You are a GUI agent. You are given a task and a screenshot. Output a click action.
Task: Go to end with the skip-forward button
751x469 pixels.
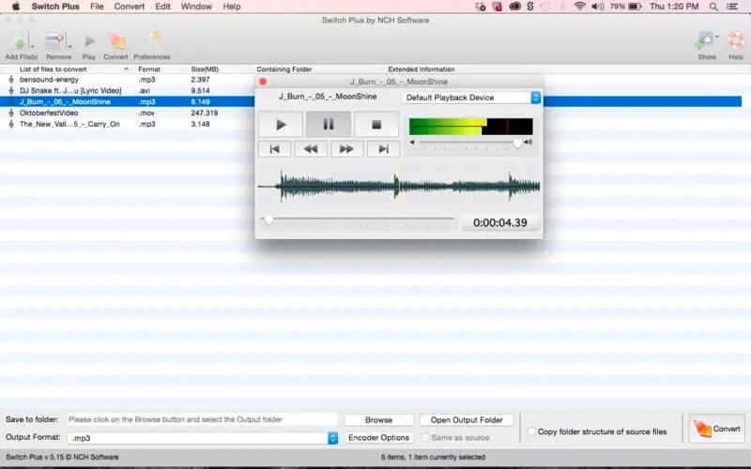383,149
